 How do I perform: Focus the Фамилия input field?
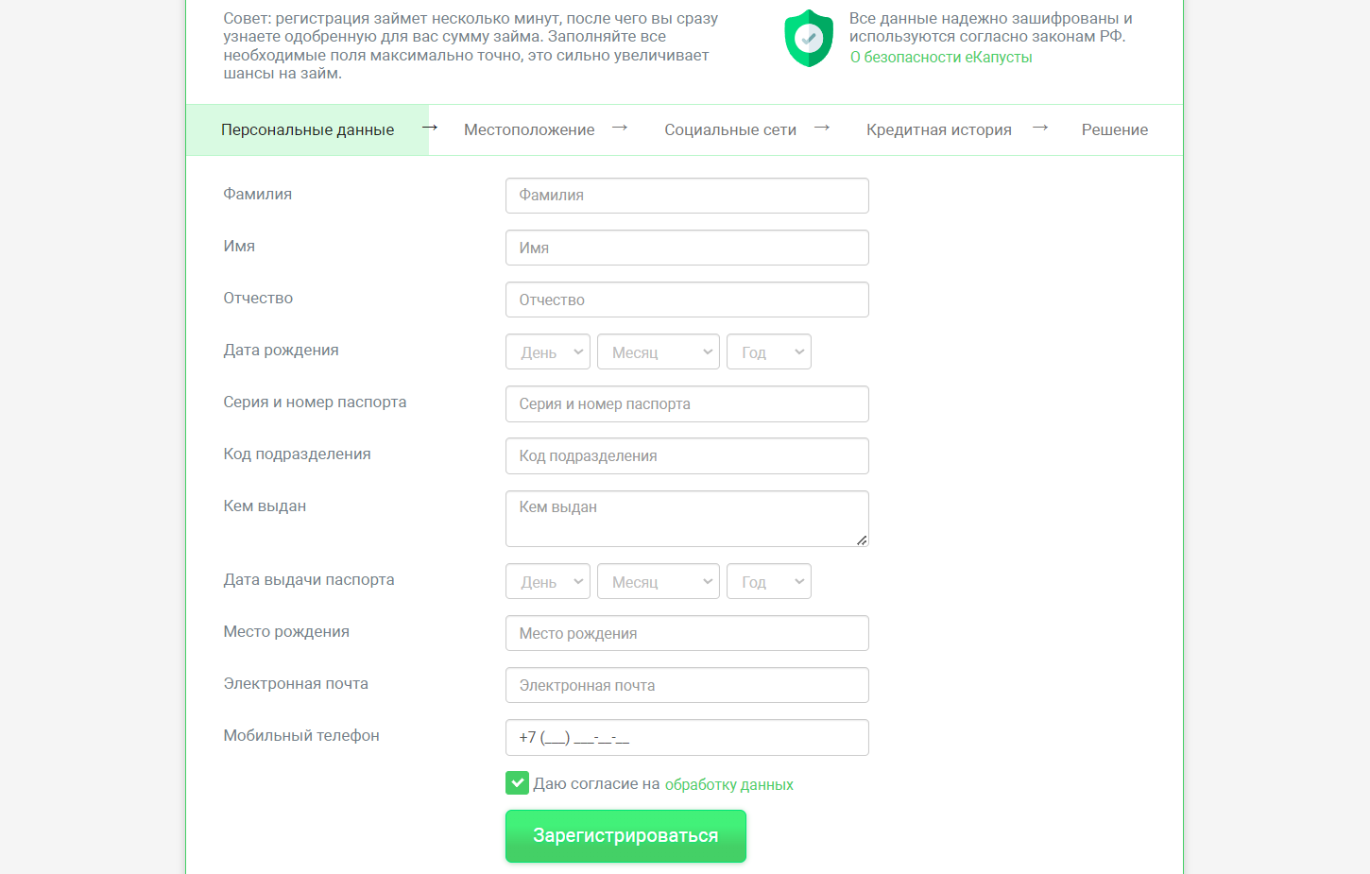pyautogui.click(x=687, y=196)
